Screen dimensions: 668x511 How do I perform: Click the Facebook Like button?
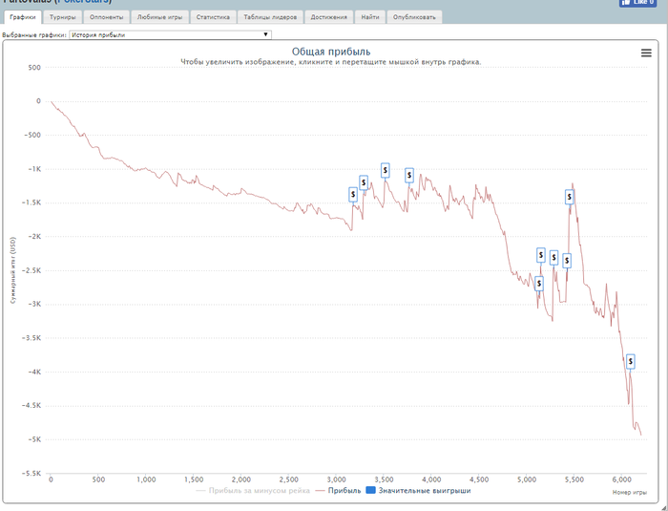click(637, 3)
